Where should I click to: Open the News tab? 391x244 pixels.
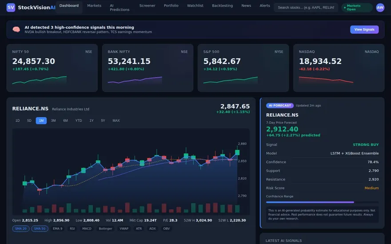[x=246, y=5]
